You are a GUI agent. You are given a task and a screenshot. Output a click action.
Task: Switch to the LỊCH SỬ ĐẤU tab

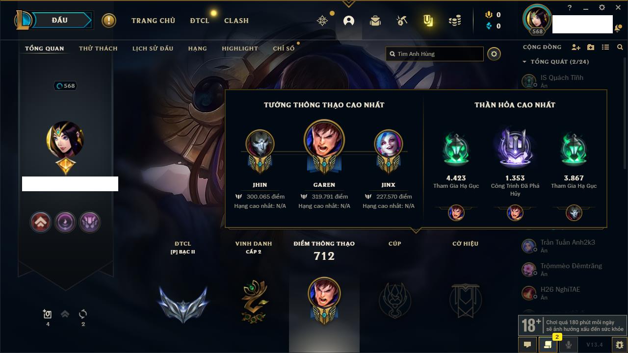pos(153,49)
